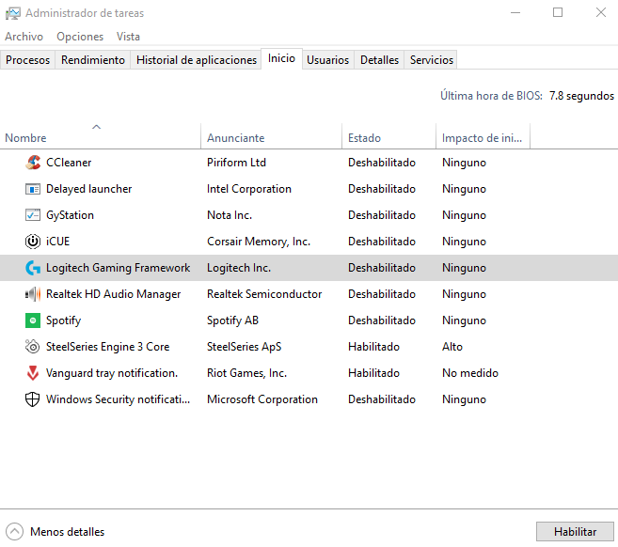Click Spotify AB publisher cell
The image size is (618, 547).
tap(232, 320)
